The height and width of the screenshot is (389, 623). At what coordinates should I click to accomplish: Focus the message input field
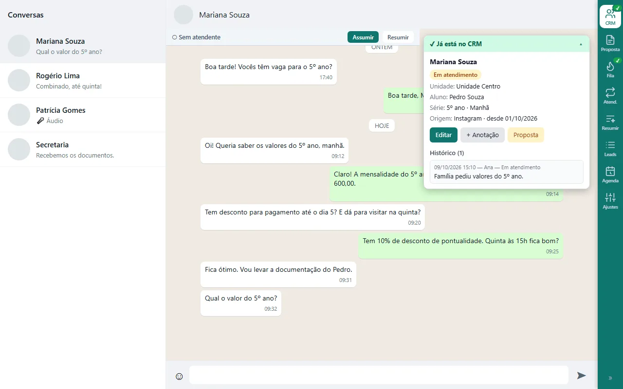pyautogui.click(x=379, y=375)
